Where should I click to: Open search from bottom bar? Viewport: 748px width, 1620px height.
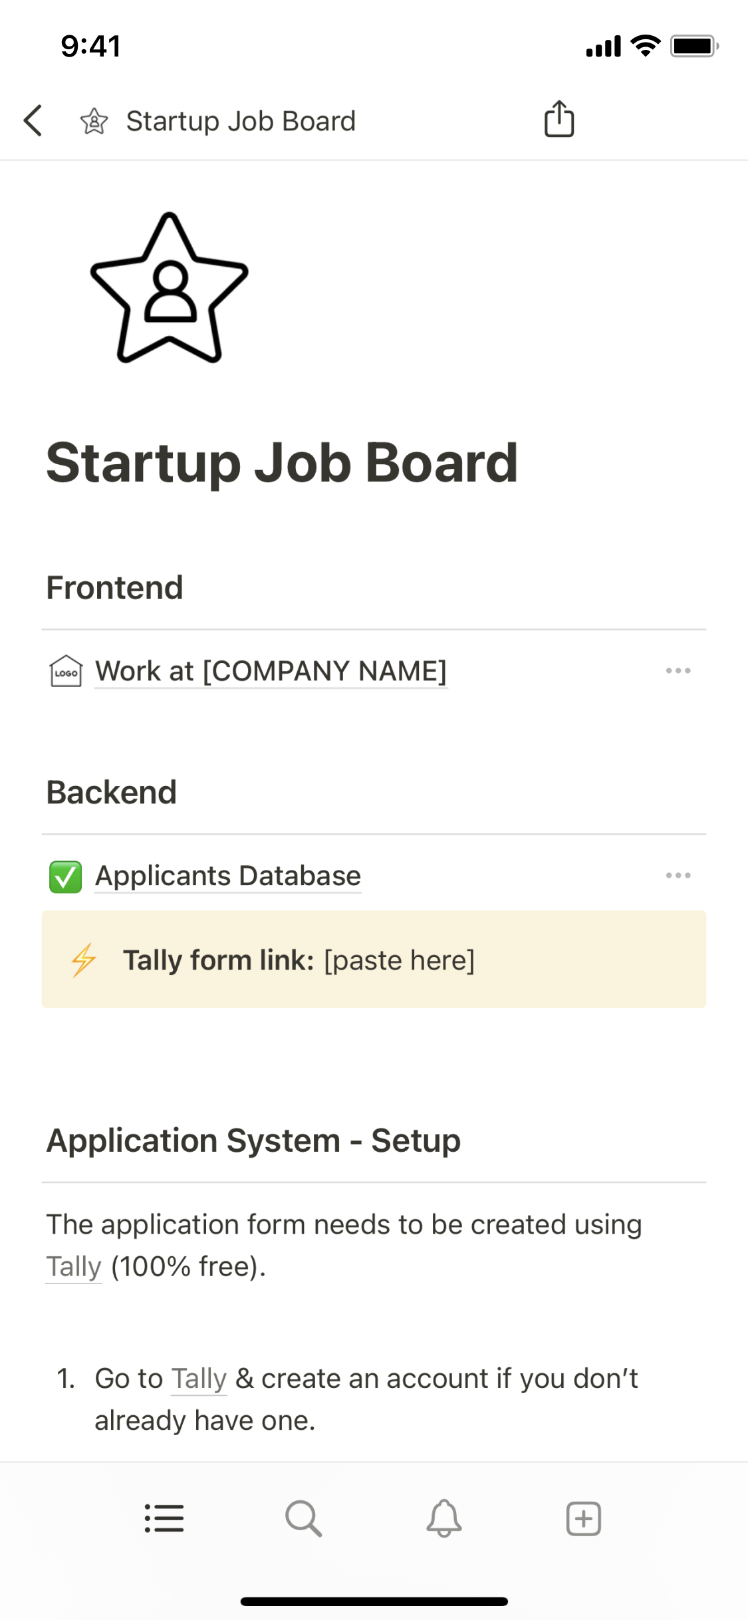[x=304, y=1518]
